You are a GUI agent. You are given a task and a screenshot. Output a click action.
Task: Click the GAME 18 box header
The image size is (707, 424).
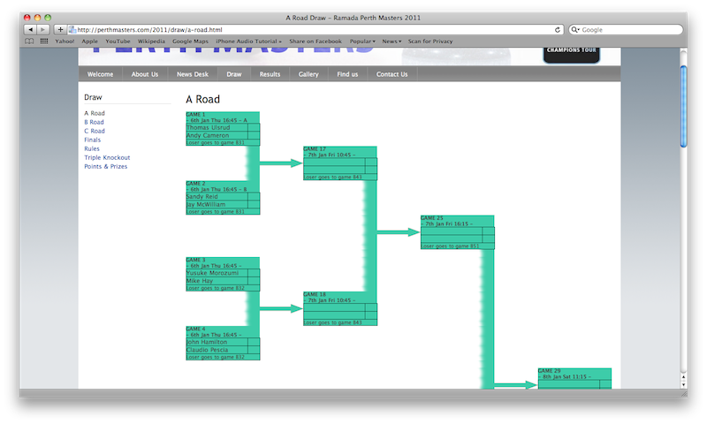coord(340,298)
